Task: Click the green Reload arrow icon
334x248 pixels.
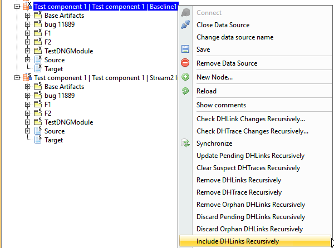Action: click(x=185, y=91)
